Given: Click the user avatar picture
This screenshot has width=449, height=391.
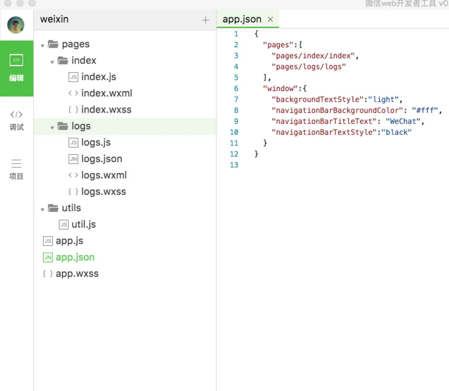Looking at the screenshot, I should coord(16,25).
